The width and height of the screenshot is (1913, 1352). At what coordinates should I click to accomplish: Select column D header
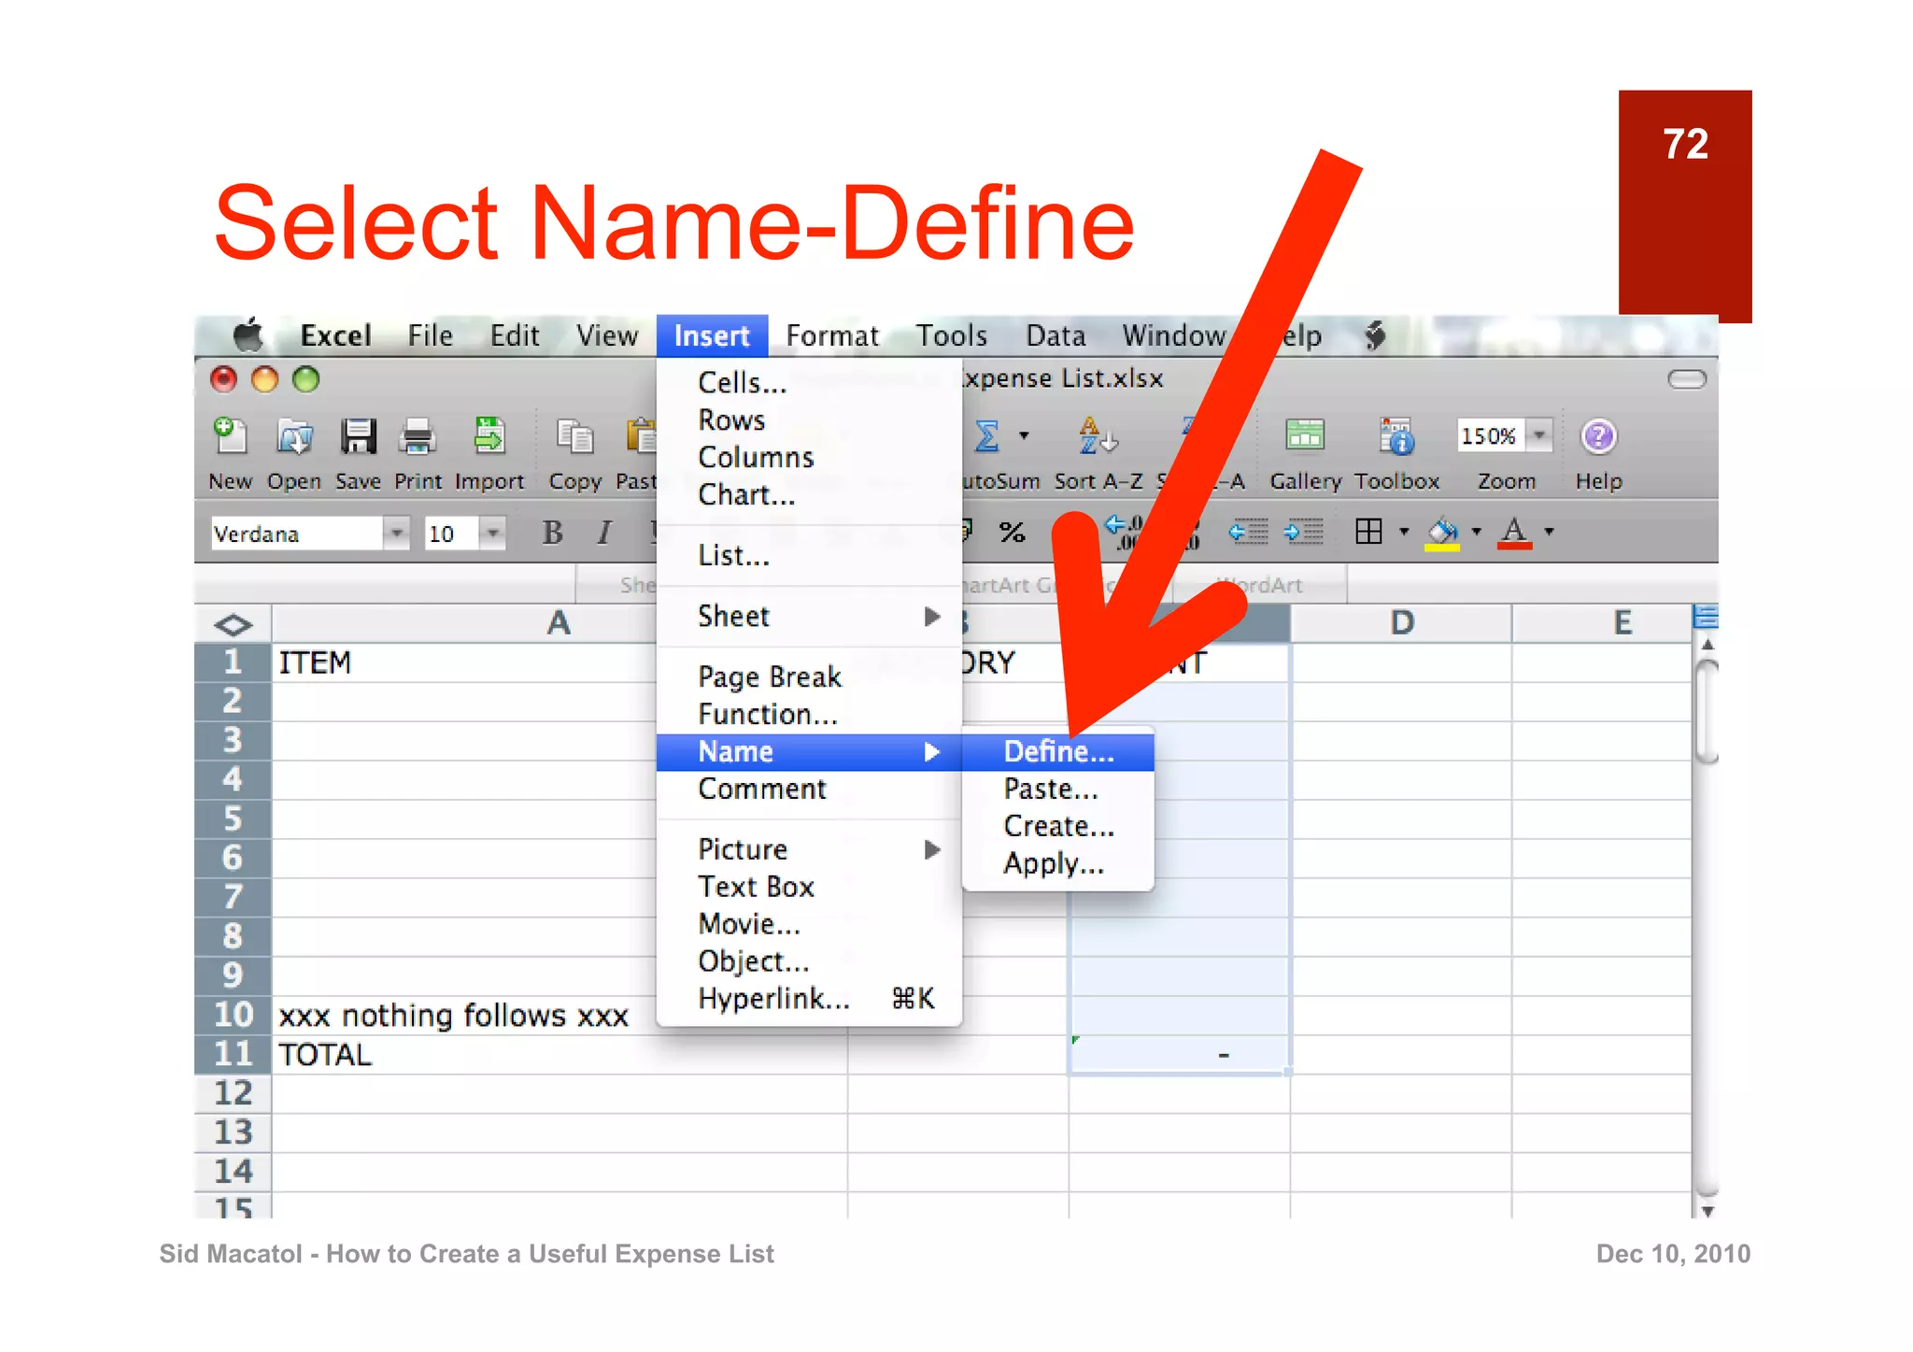(x=1400, y=623)
